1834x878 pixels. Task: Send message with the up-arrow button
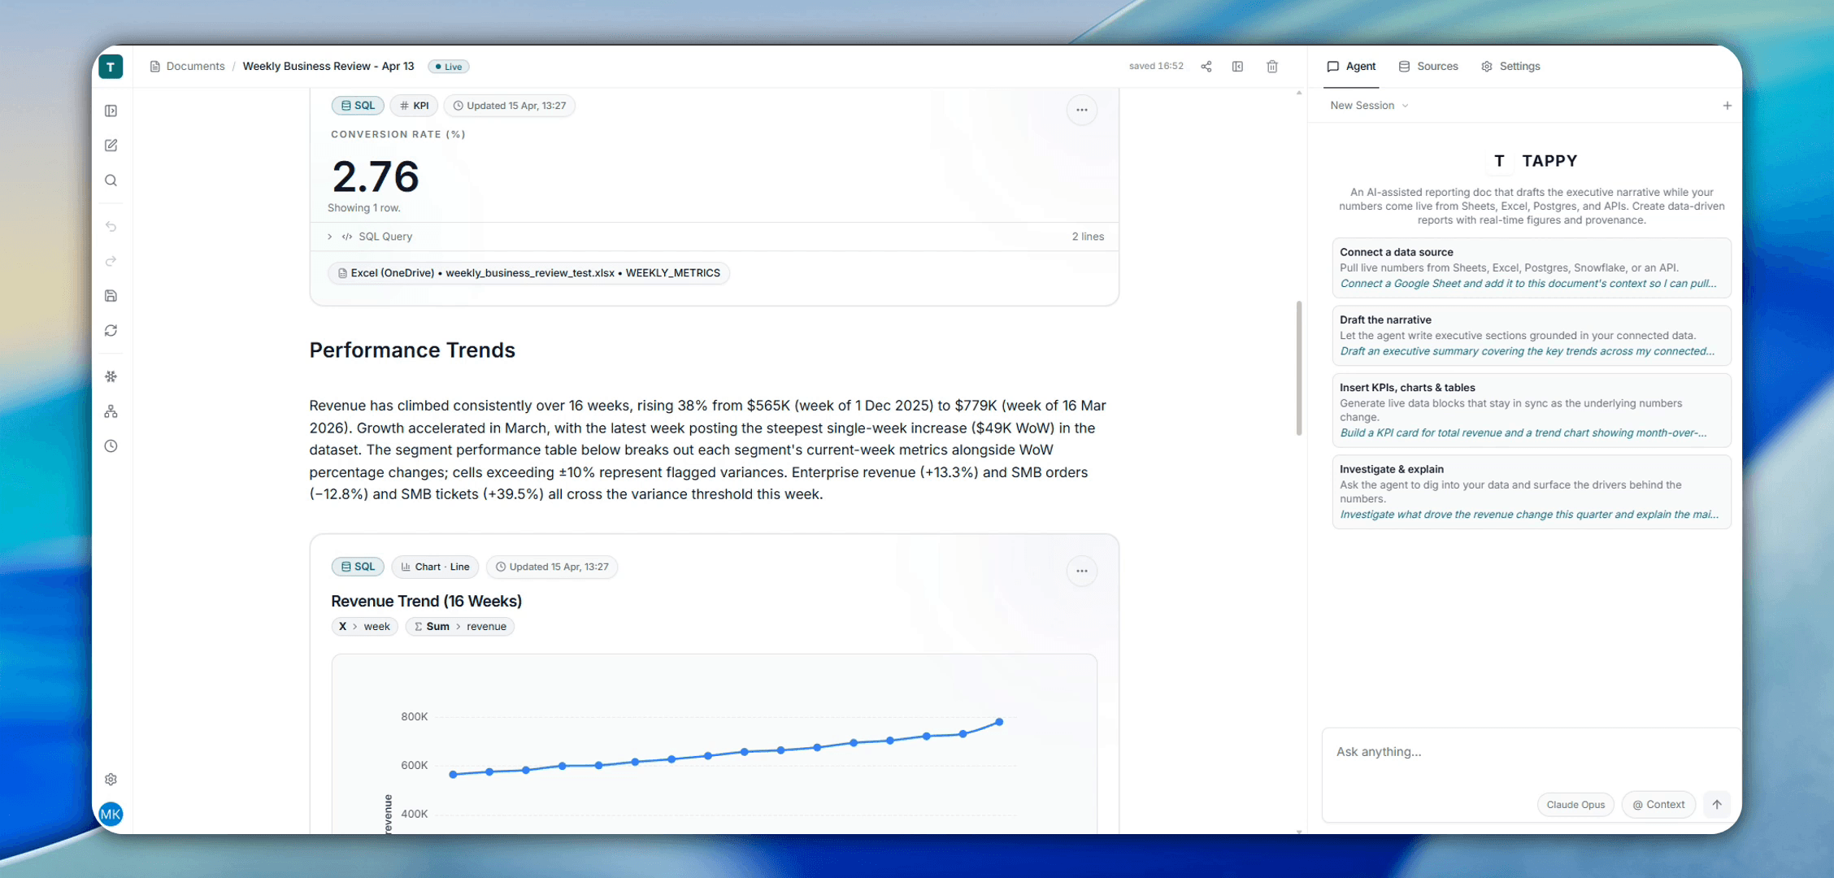pyautogui.click(x=1717, y=804)
